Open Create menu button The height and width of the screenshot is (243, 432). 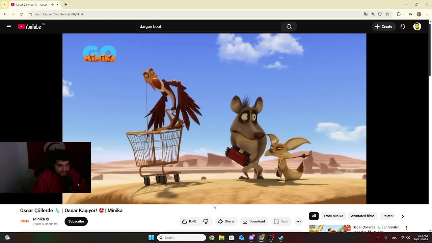click(x=383, y=27)
